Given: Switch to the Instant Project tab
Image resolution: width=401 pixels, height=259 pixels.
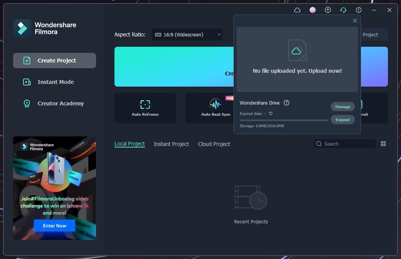Looking at the screenshot, I should [x=171, y=144].
